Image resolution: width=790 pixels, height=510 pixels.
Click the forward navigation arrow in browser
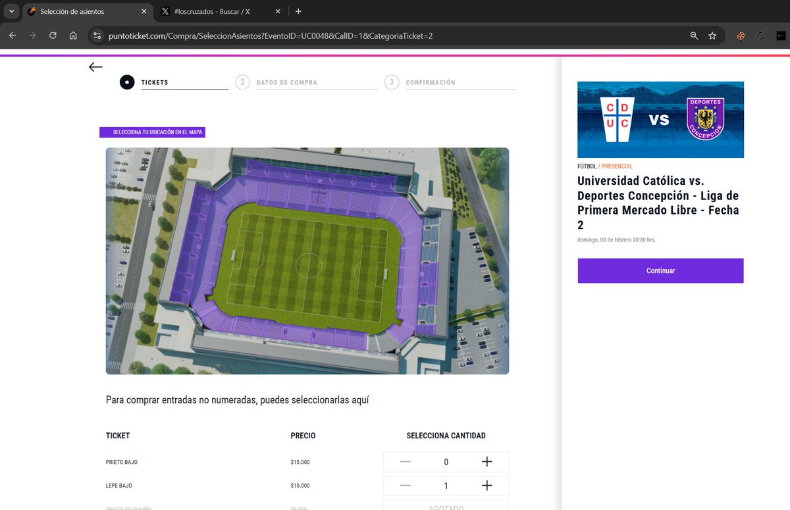[x=32, y=36]
